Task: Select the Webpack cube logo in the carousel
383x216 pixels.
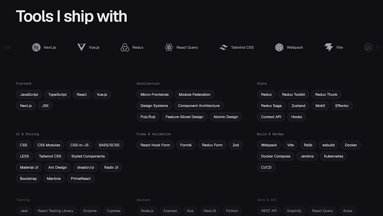Action: pyautogui.click(x=279, y=47)
